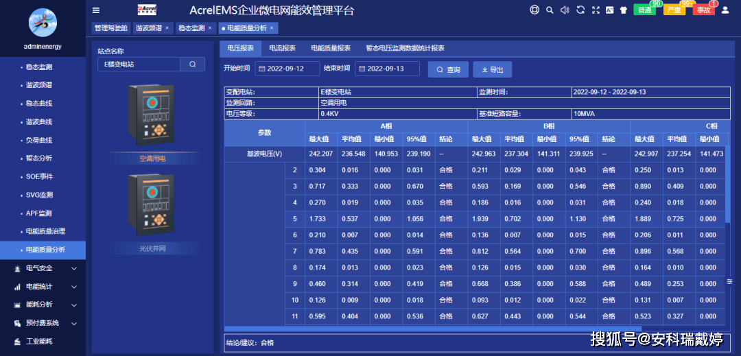
Task: Click the table horizontal scrollbar
Action: pos(432,329)
